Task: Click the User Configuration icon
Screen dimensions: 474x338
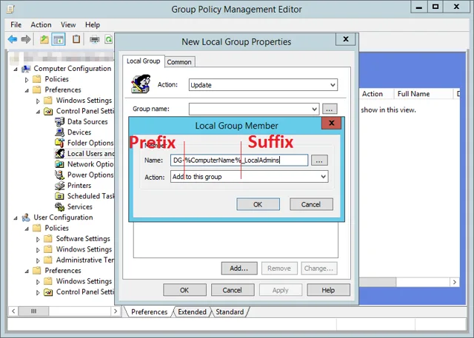Action: click(x=27, y=217)
